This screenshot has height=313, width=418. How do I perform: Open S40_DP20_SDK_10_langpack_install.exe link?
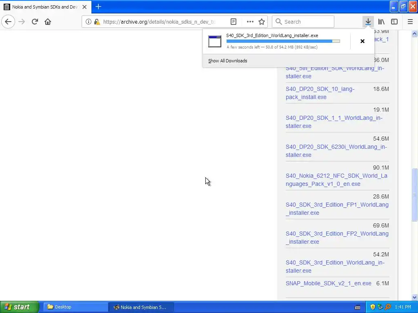(x=320, y=93)
